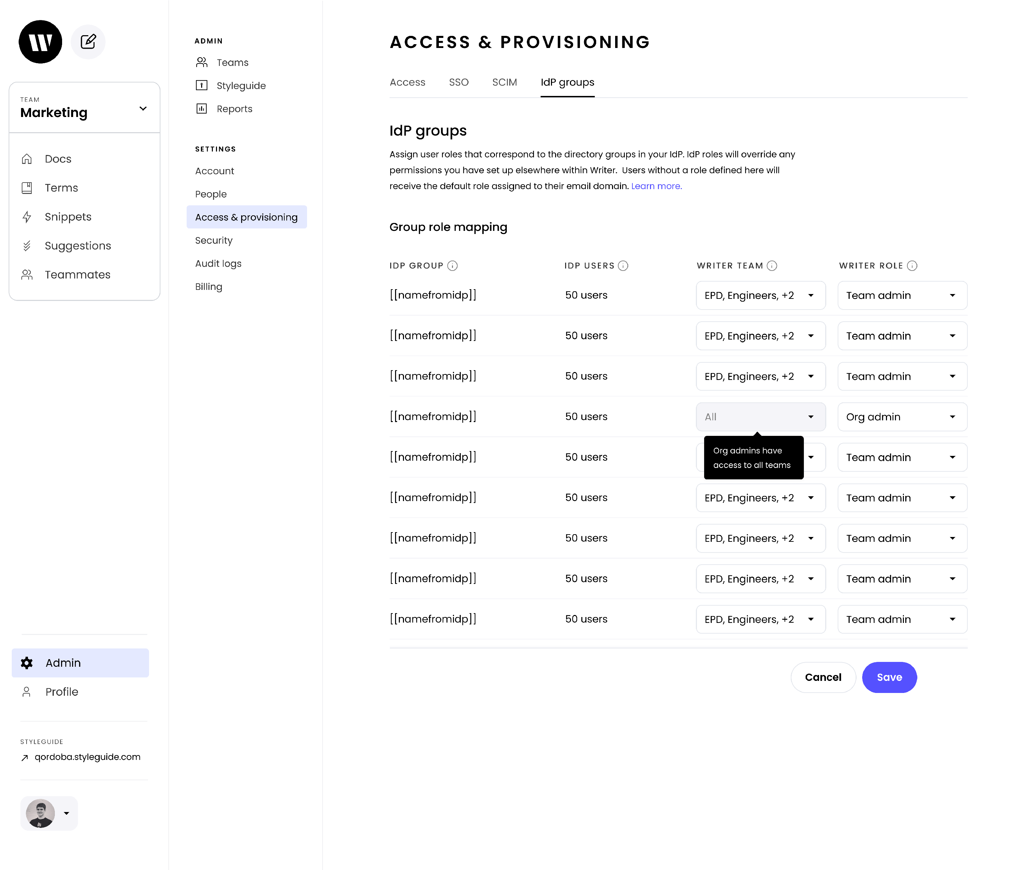Open the qordoba.styleguide.com link

pyautogui.click(x=87, y=757)
